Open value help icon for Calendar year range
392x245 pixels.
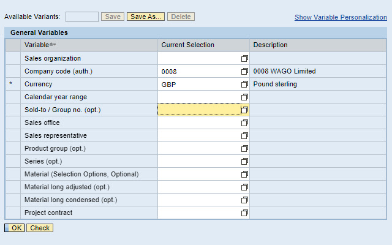click(244, 97)
